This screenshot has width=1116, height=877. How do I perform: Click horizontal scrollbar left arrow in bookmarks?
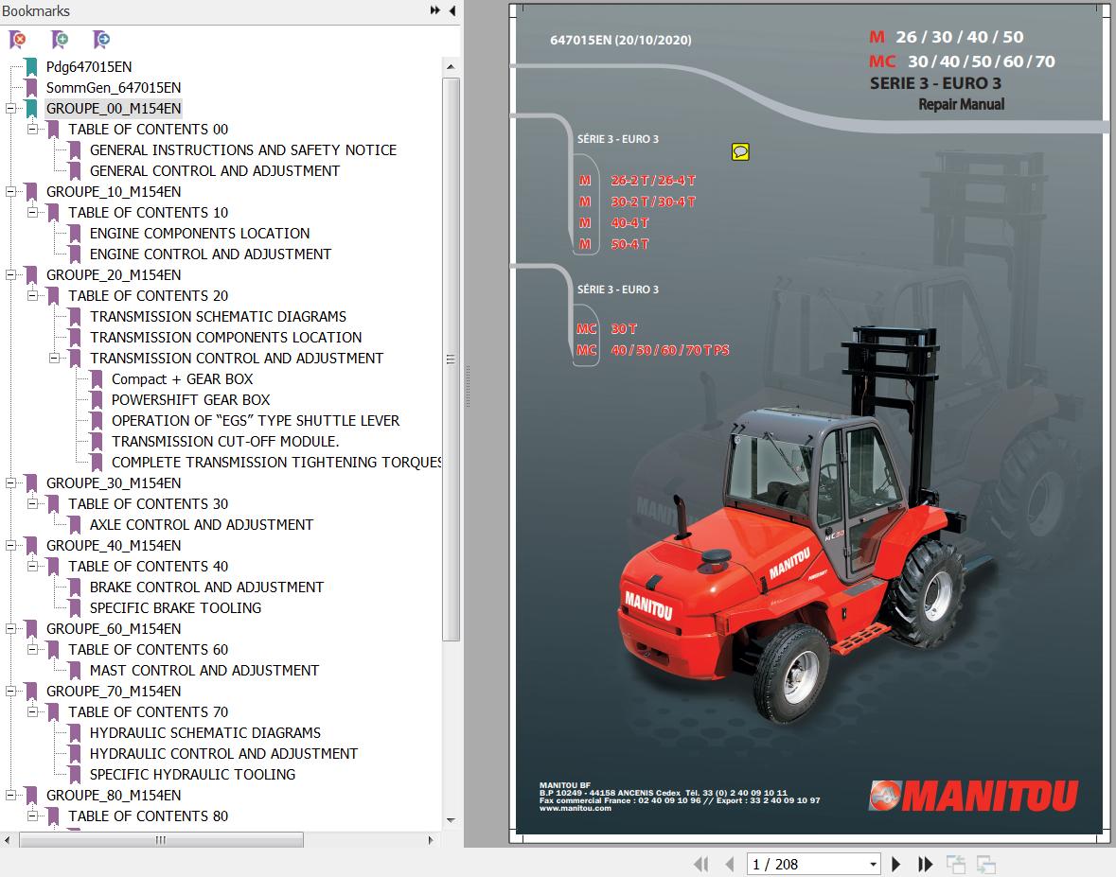[x=8, y=840]
